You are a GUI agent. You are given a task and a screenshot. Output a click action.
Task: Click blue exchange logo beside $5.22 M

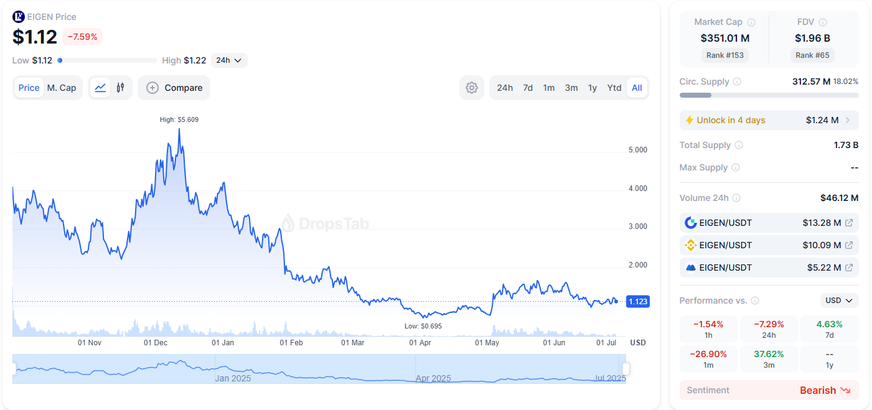pos(690,268)
